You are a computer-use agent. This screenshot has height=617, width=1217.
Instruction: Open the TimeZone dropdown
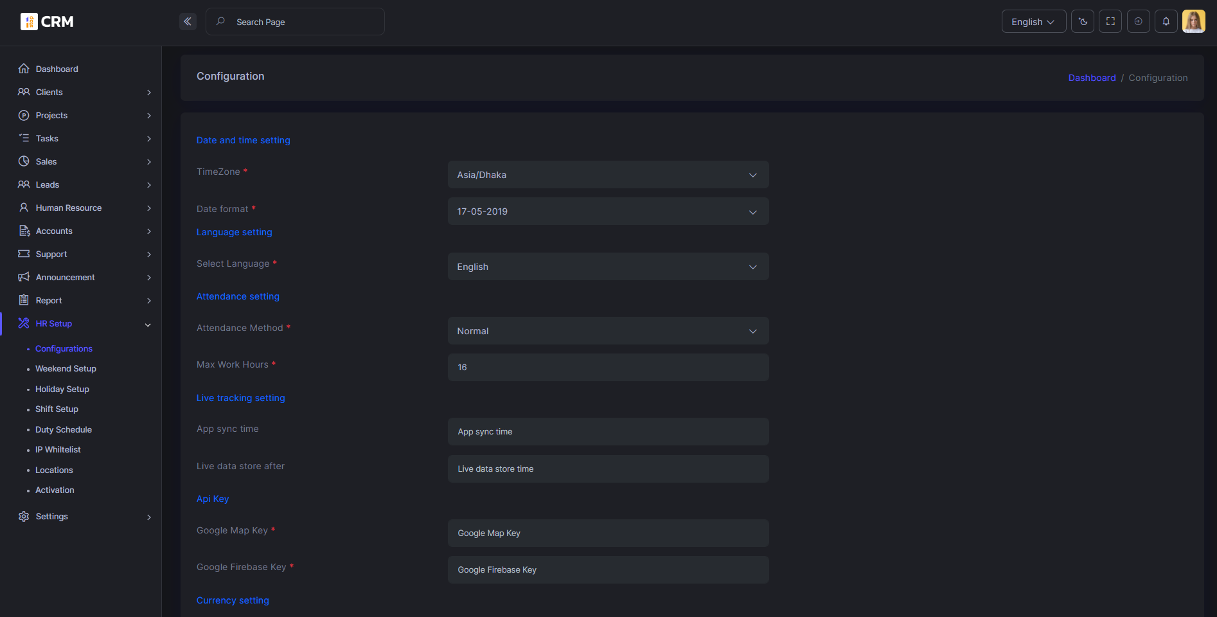608,175
